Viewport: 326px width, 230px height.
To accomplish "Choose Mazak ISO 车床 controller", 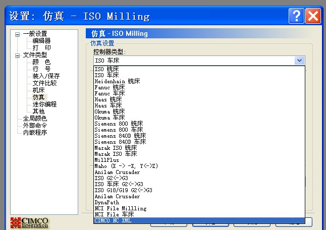I will 199,154.
